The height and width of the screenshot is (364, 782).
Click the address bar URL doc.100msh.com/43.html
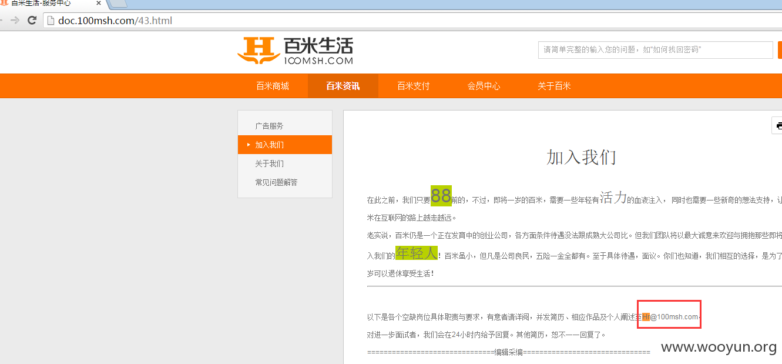coord(115,21)
